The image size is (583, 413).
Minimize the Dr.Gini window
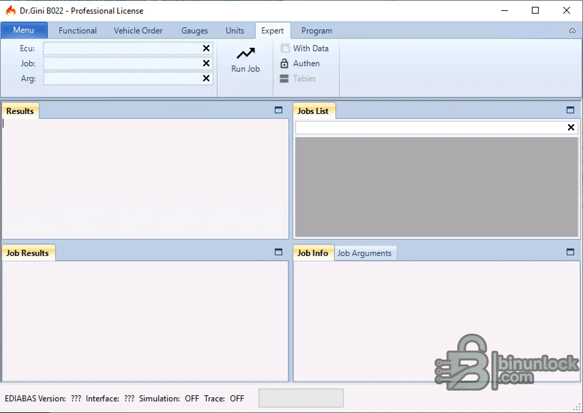click(x=505, y=11)
